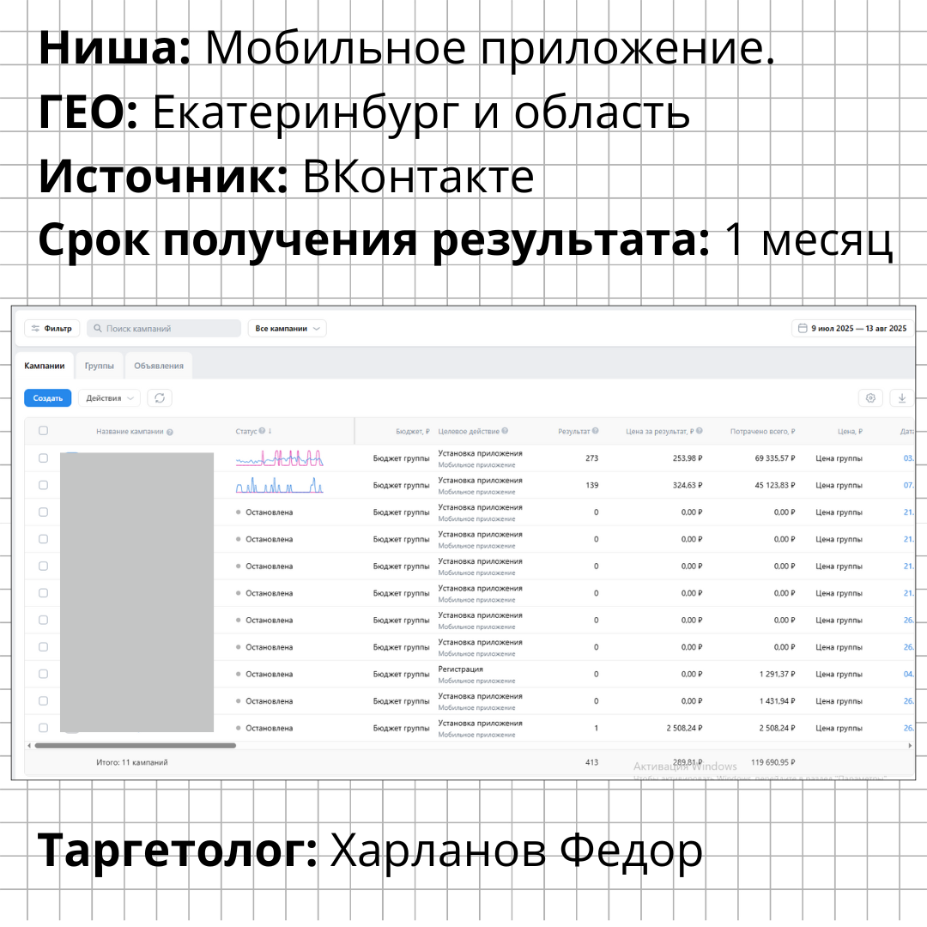Click help icon next to Название кампании
Image resolution: width=927 pixels, height=927 pixels.
pos(170,432)
